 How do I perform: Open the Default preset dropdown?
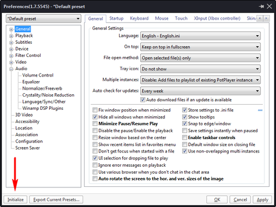click(x=43, y=19)
